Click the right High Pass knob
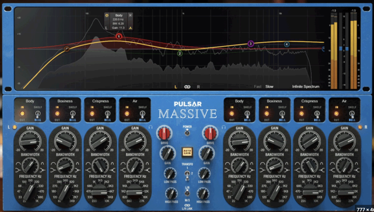This screenshot has height=212, width=374. tap(203, 194)
